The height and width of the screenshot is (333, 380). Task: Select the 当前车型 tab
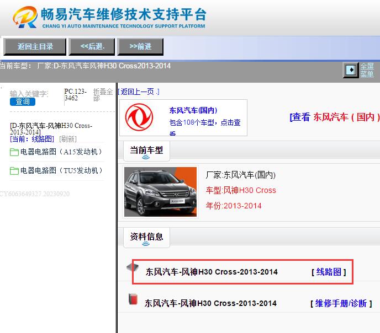(x=146, y=151)
